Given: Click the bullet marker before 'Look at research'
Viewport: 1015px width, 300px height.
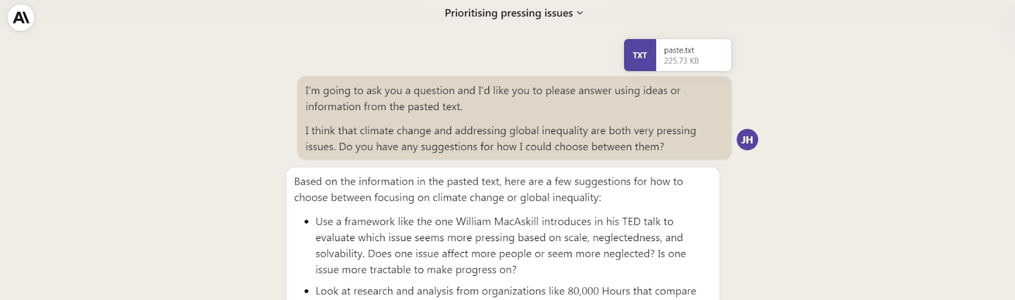Looking at the screenshot, I should pyautogui.click(x=307, y=292).
